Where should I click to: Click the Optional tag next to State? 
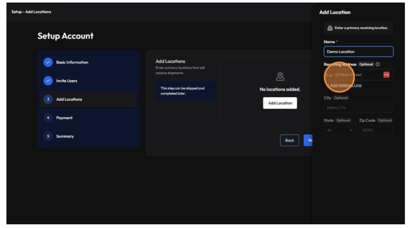coord(343,120)
